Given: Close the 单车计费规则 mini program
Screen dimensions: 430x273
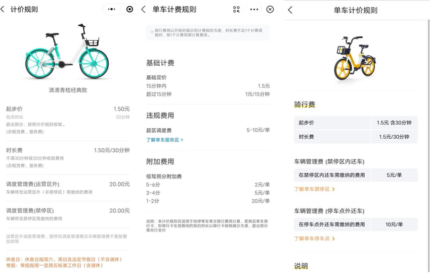Looking at the screenshot, I should 270,9.
